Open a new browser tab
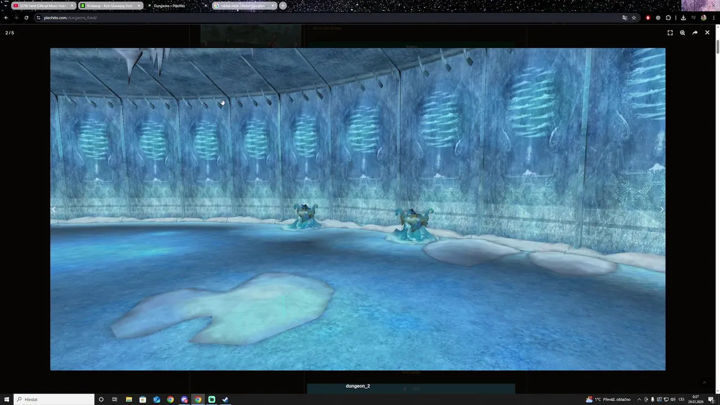The height and width of the screenshot is (405, 720). point(283,6)
